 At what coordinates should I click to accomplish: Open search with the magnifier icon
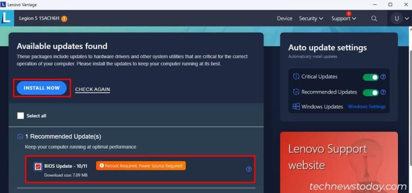(x=374, y=18)
